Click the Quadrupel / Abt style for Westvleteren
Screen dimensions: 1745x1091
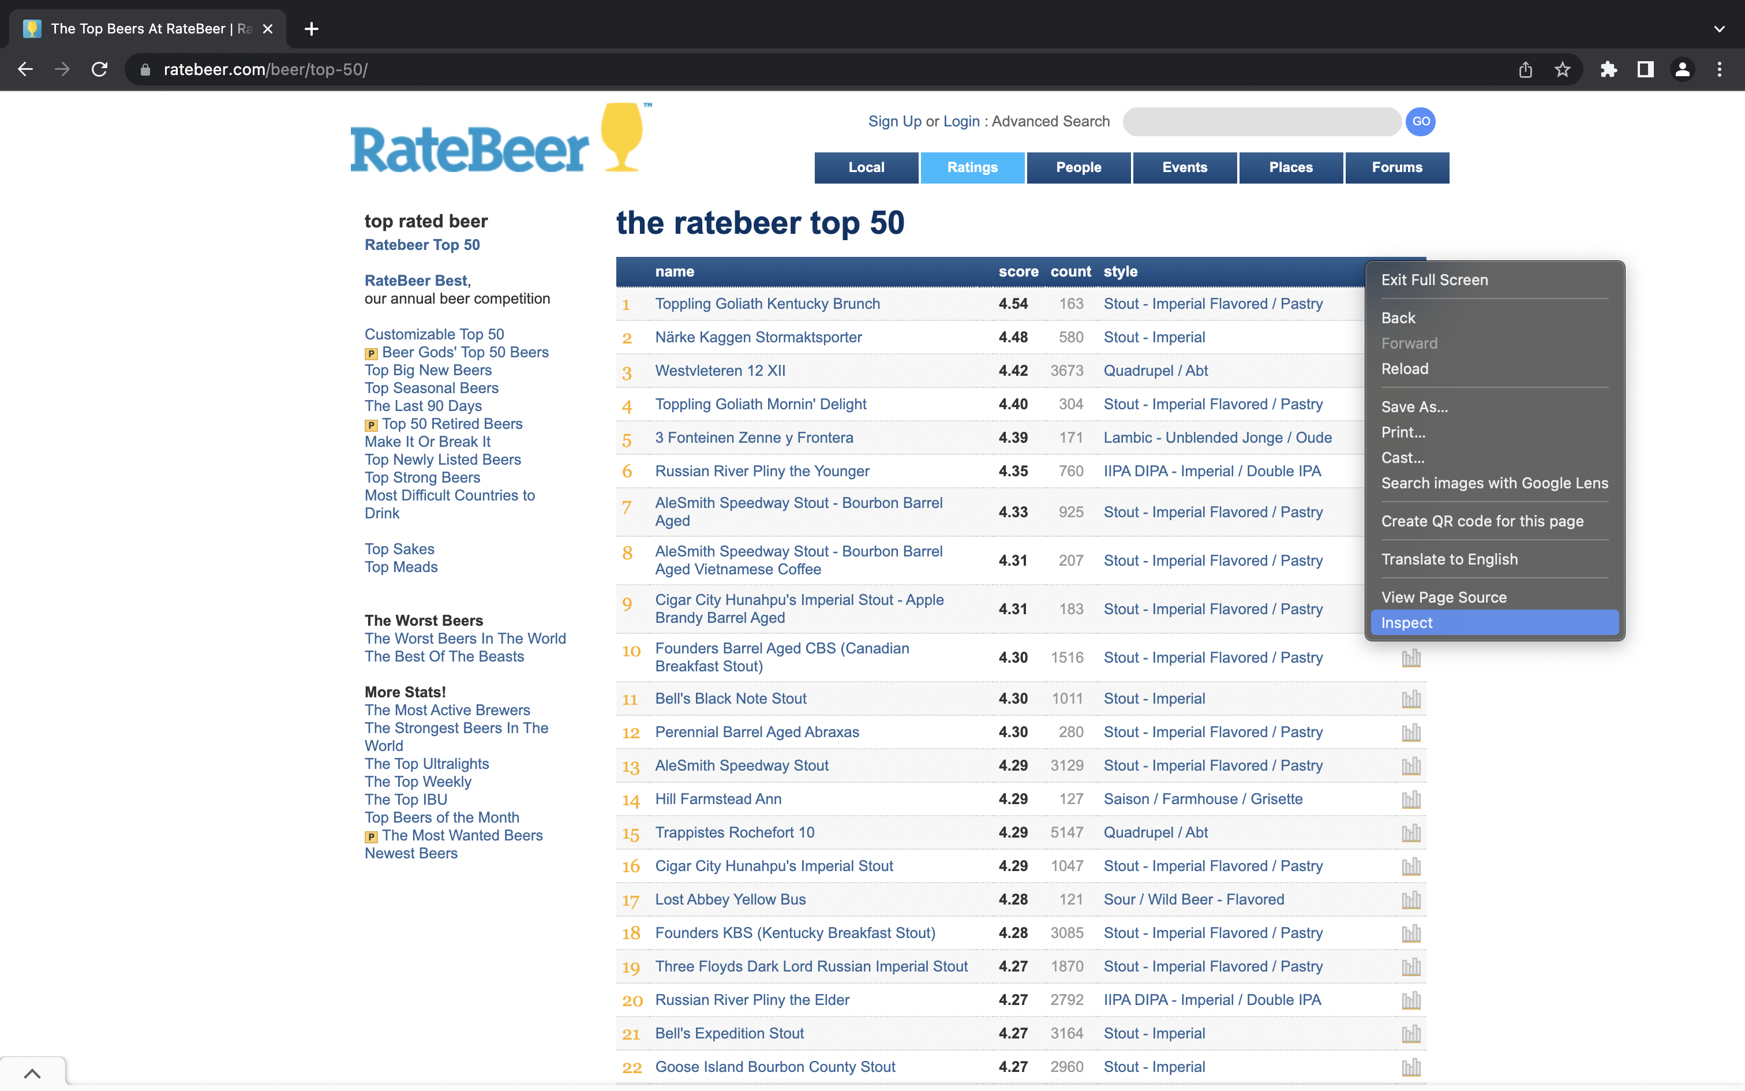tap(1156, 371)
